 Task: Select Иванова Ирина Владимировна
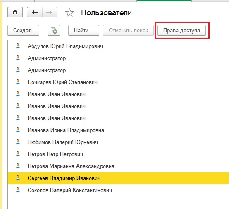click(x=118, y=130)
